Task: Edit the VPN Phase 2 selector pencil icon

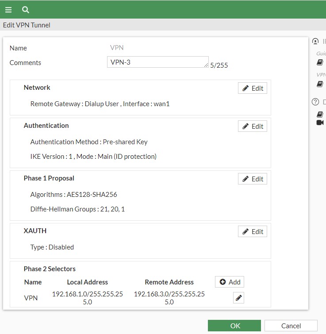Action: [238, 298]
